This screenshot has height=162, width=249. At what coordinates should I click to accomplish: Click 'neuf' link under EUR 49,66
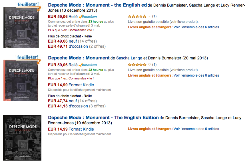click(x=73, y=41)
